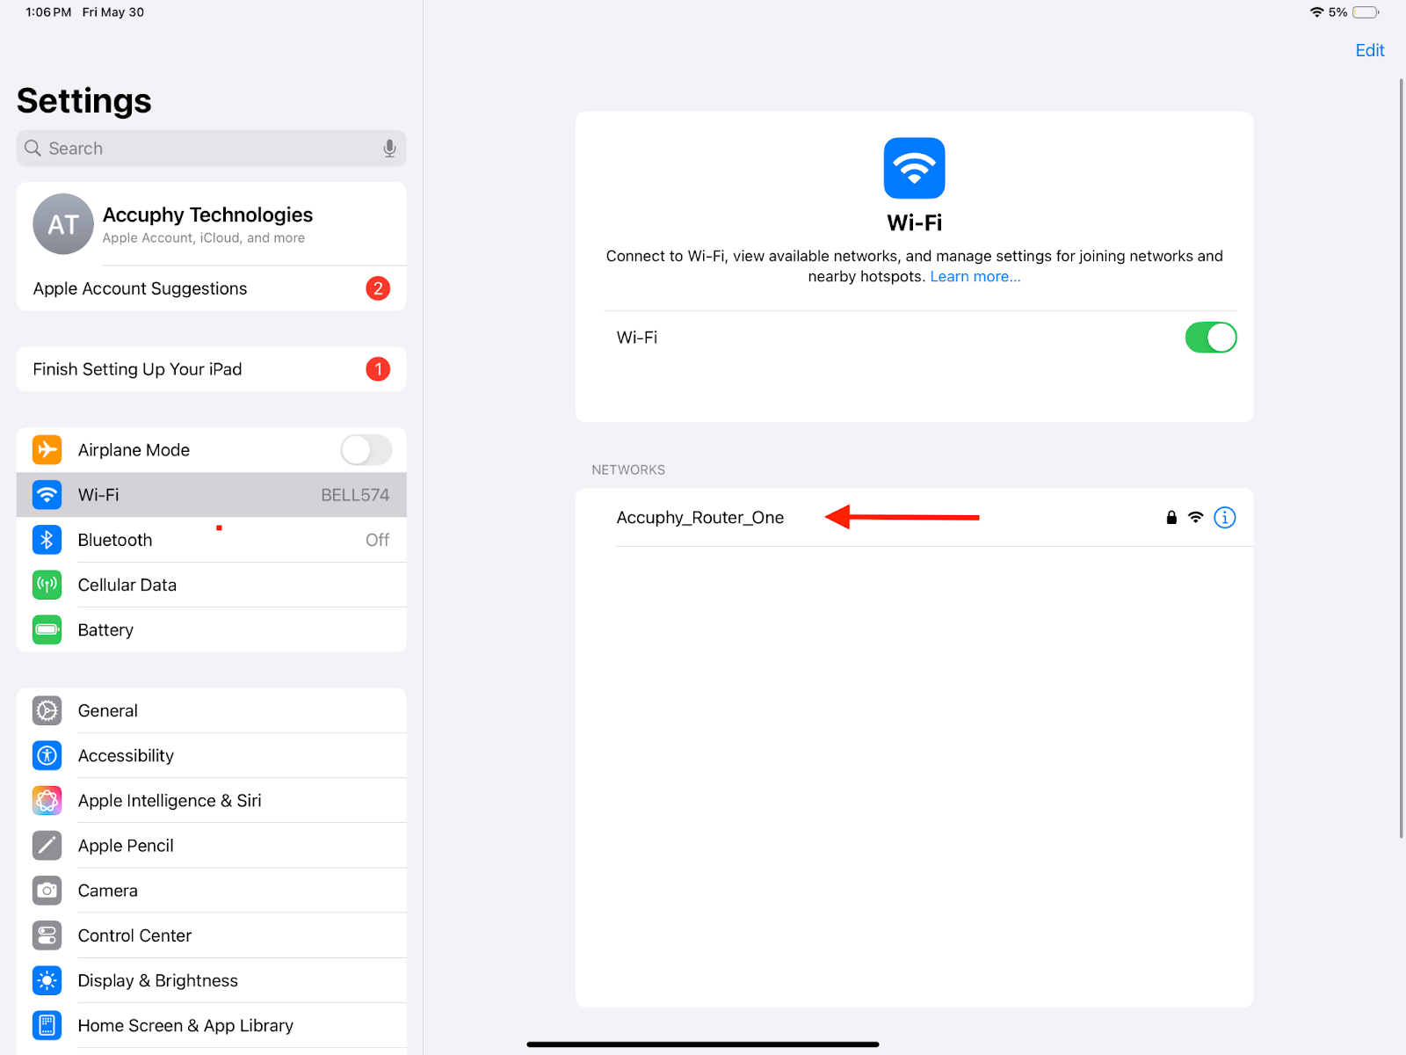
Task: Tap the Bluetooth Off status text
Action: [x=377, y=540]
